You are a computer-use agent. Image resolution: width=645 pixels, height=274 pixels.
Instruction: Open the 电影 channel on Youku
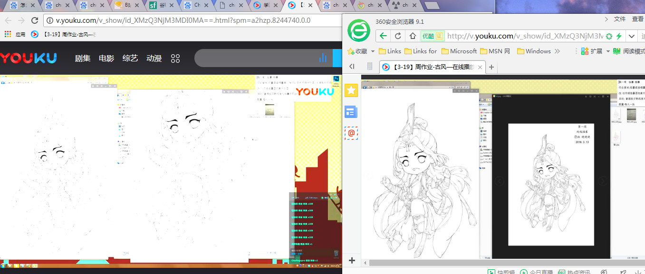pyautogui.click(x=106, y=59)
